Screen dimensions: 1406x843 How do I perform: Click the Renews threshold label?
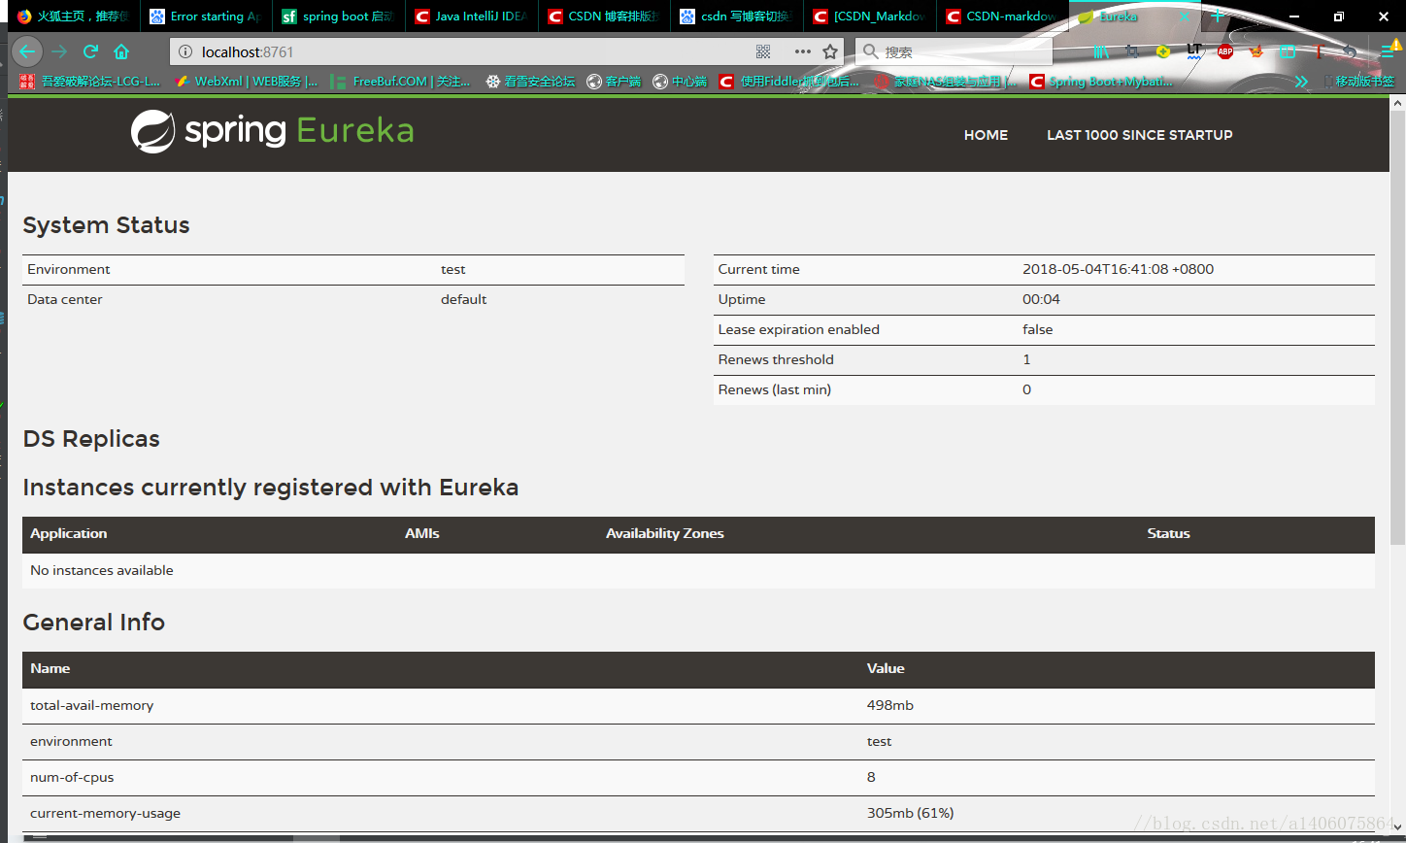point(776,359)
